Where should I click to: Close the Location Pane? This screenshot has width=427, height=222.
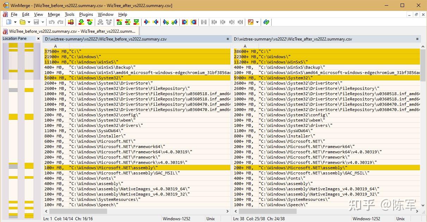coord(38,38)
